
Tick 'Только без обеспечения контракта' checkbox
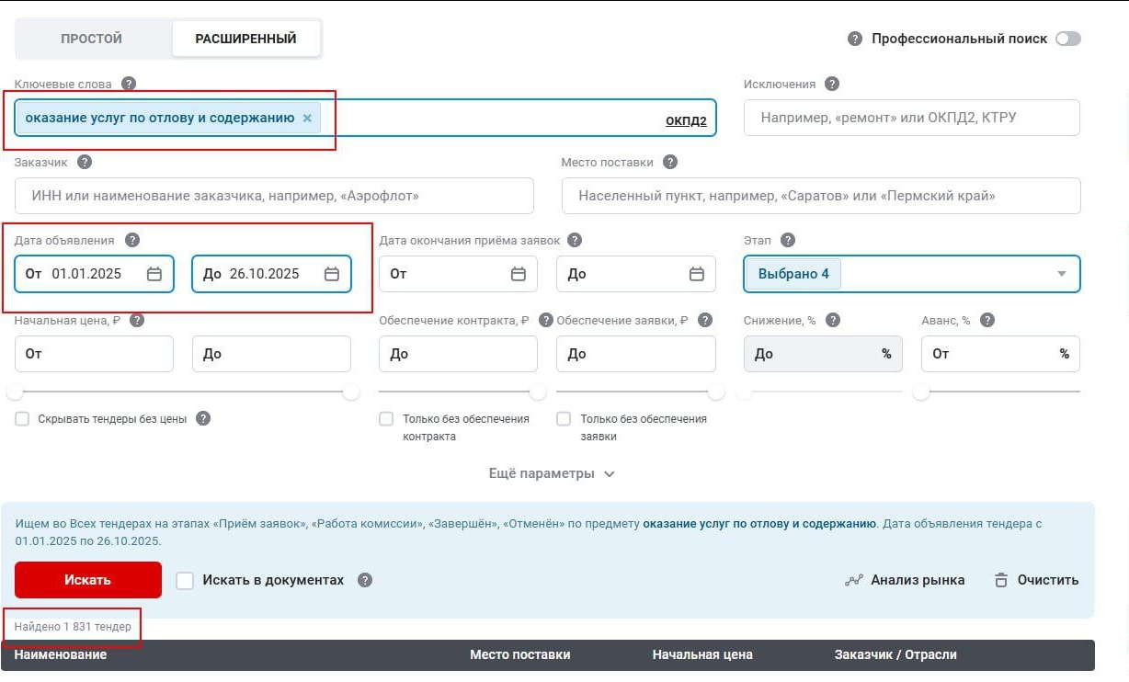point(386,419)
